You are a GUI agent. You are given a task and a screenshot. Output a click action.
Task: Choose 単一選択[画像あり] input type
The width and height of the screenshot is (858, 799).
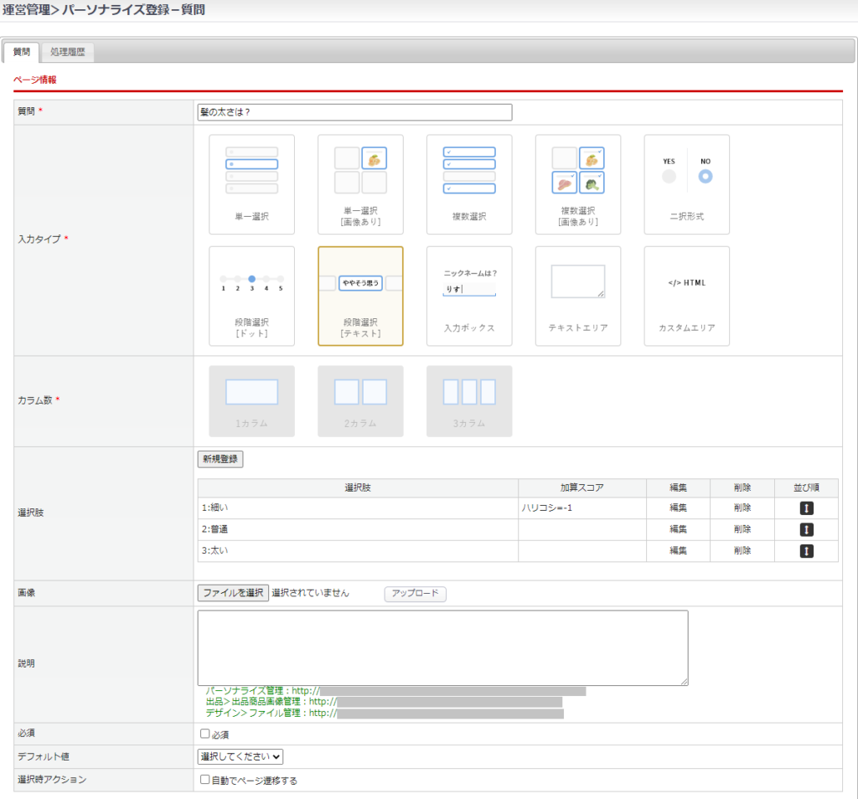point(360,184)
